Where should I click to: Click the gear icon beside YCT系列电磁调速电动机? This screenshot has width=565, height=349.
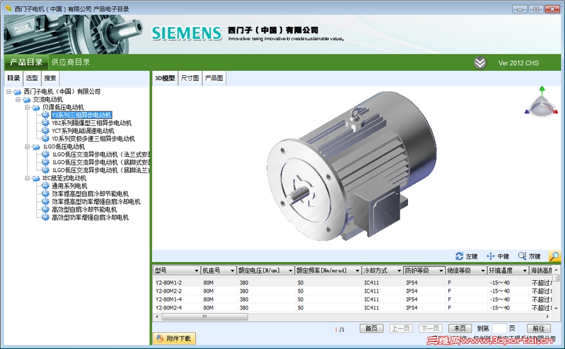pyautogui.click(x=45, y=130)
